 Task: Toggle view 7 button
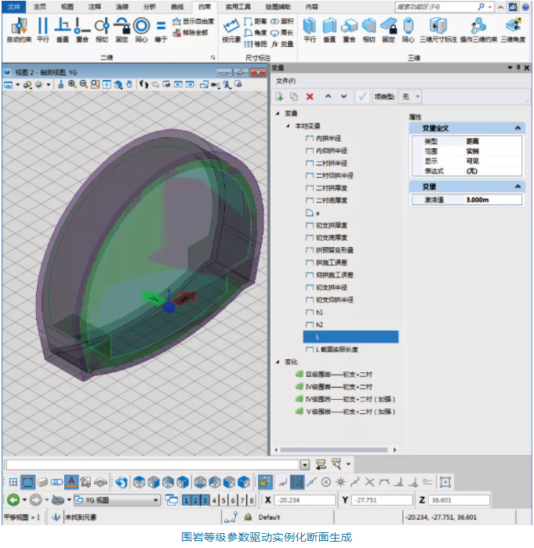242,500
